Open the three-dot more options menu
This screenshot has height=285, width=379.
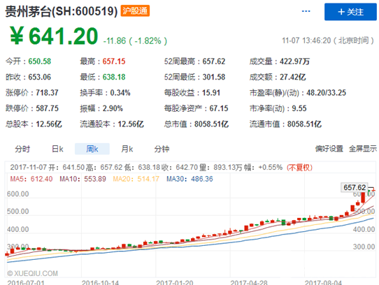pos(306,11)
